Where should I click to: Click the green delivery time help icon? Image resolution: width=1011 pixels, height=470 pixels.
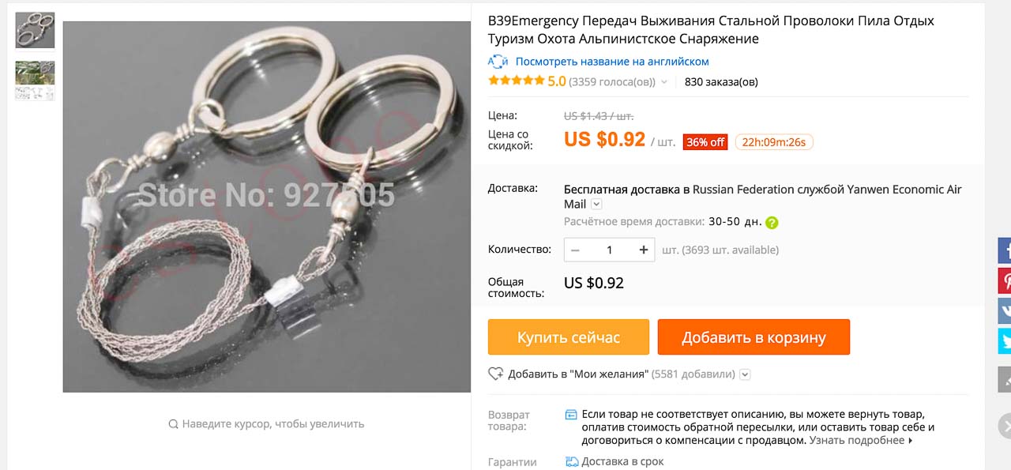tap(772, 223)
